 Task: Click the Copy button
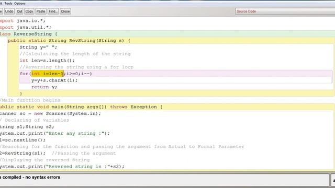(29, 11)
